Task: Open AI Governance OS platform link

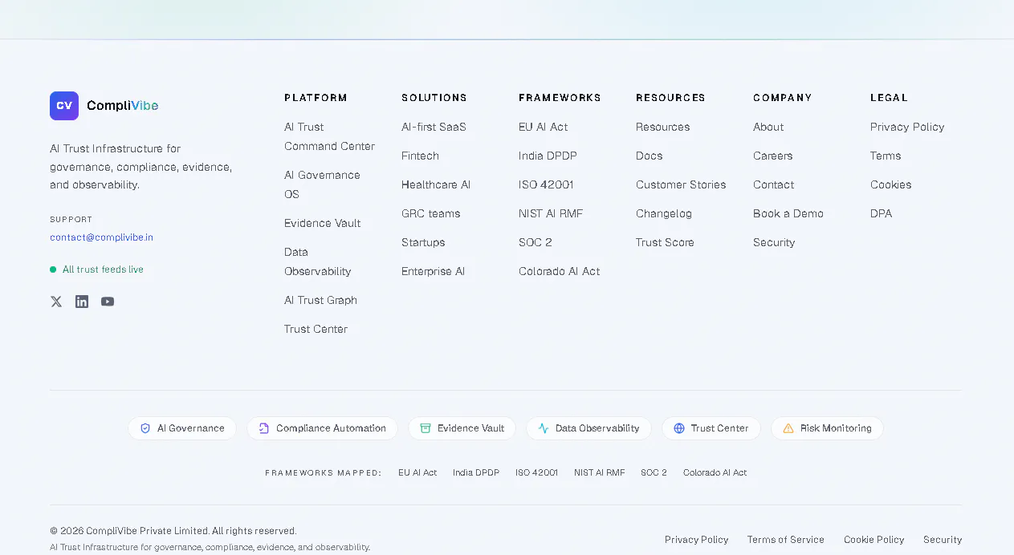Action: [322, 184]
